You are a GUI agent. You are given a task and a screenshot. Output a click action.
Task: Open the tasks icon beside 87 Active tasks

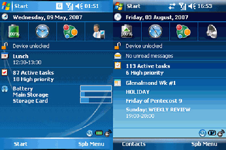pyautogui.click(x=4, y=72)
